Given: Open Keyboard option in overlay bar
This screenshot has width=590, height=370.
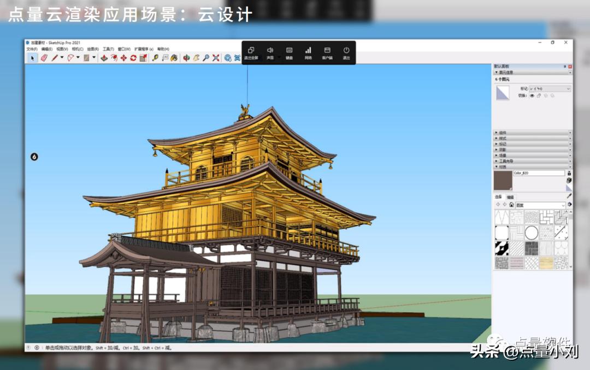Looking at the screenshot, I should coord(289,53).
